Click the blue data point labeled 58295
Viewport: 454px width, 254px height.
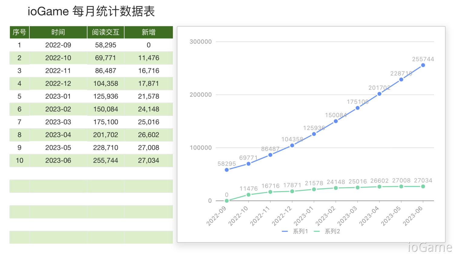[227, 170]
